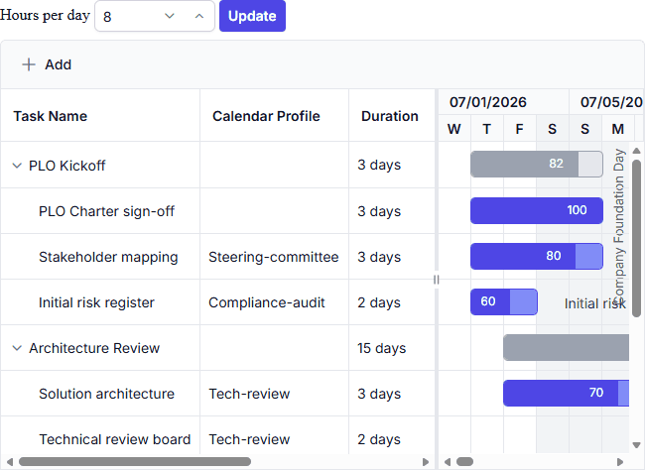Click the Stakeholder mapping taskbar showing 80

537,256
